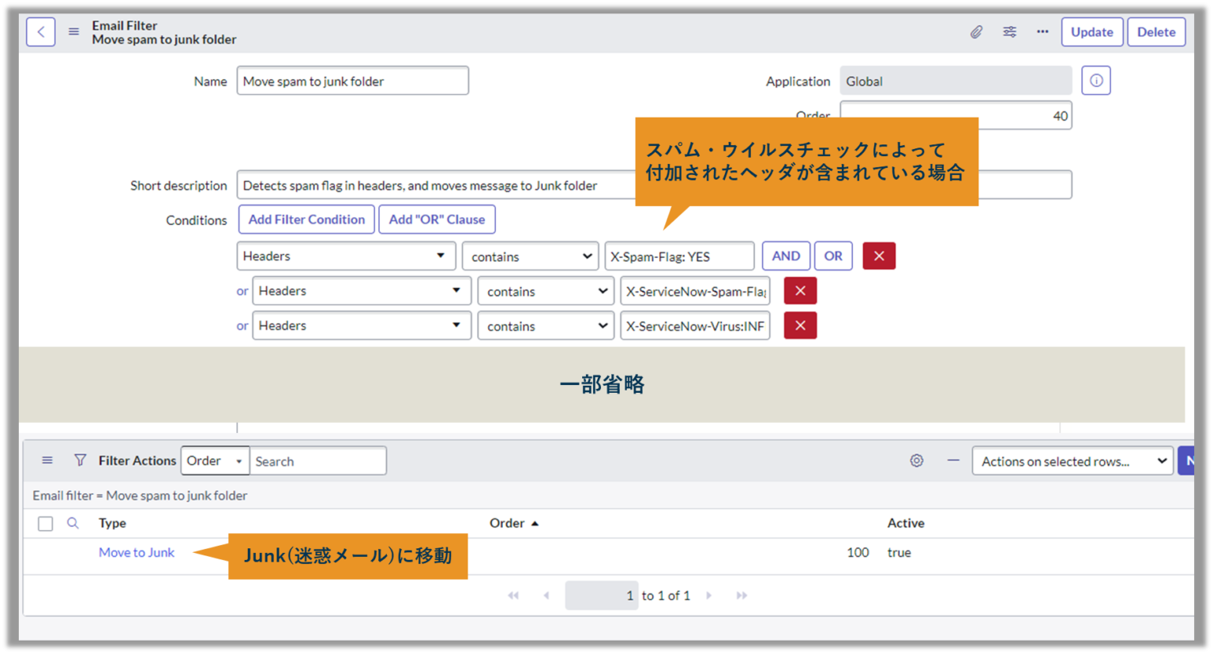Open the filter funnel icon in Filter Actions

(x=80, y=460)
